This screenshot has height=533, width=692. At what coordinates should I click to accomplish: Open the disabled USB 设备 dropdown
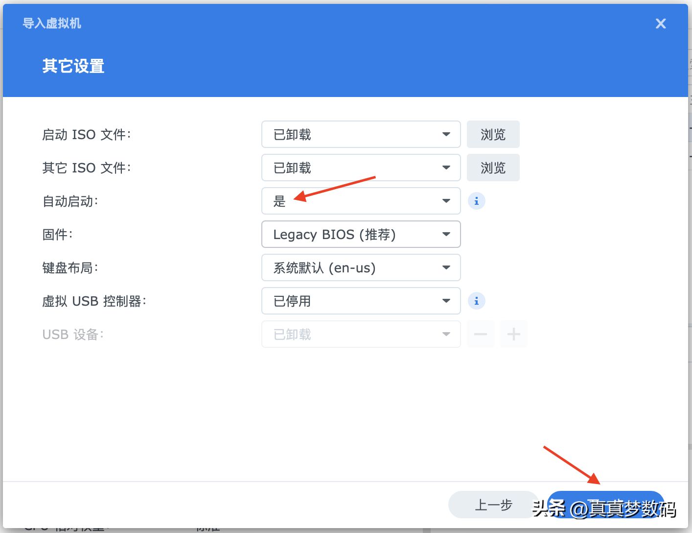[361, 334]
